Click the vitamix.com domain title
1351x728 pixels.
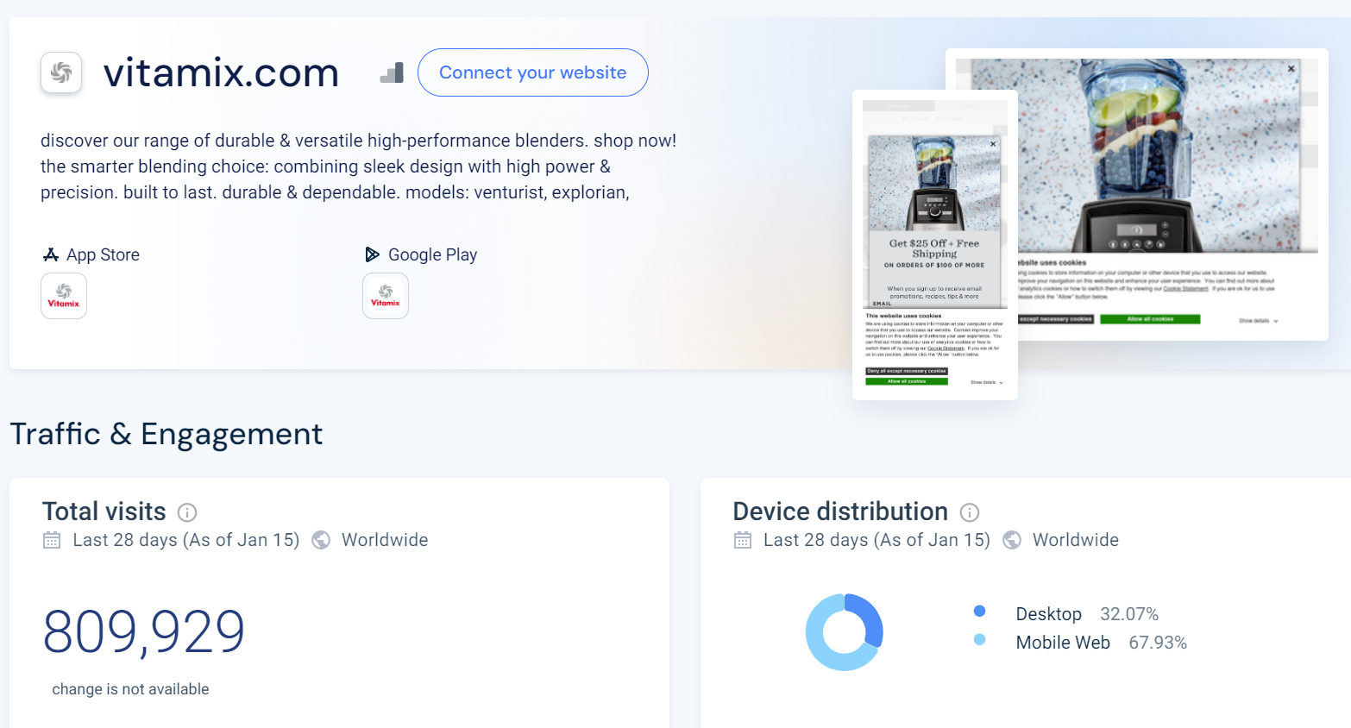coord(221,72)
